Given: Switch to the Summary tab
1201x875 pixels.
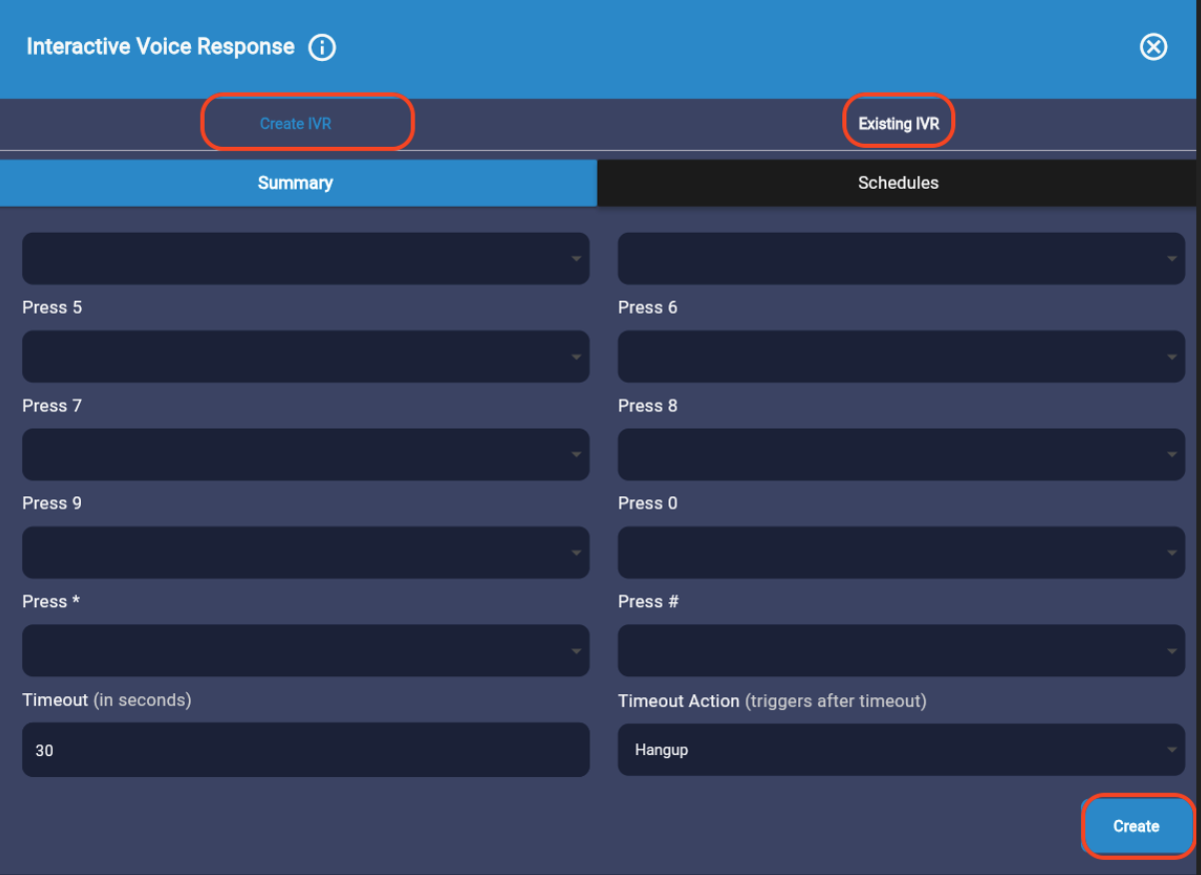Looking at the screenshot, I should pyautogui.click(x=296, y=183).
